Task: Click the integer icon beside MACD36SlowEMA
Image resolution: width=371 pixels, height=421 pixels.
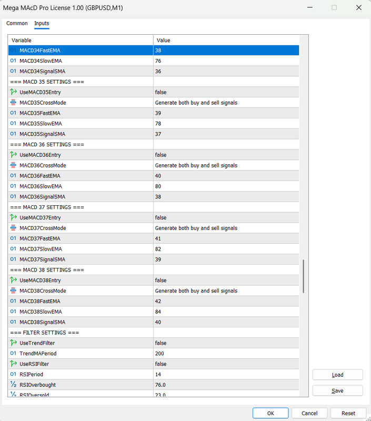Action: point(13,186)
